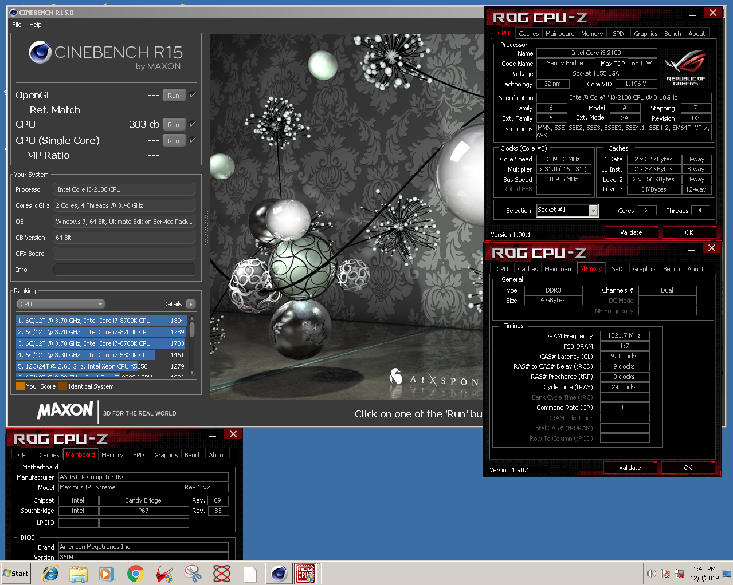Click the red shield-wing taskbar icon
Screen dimensions: 733x585
point(164,574)
